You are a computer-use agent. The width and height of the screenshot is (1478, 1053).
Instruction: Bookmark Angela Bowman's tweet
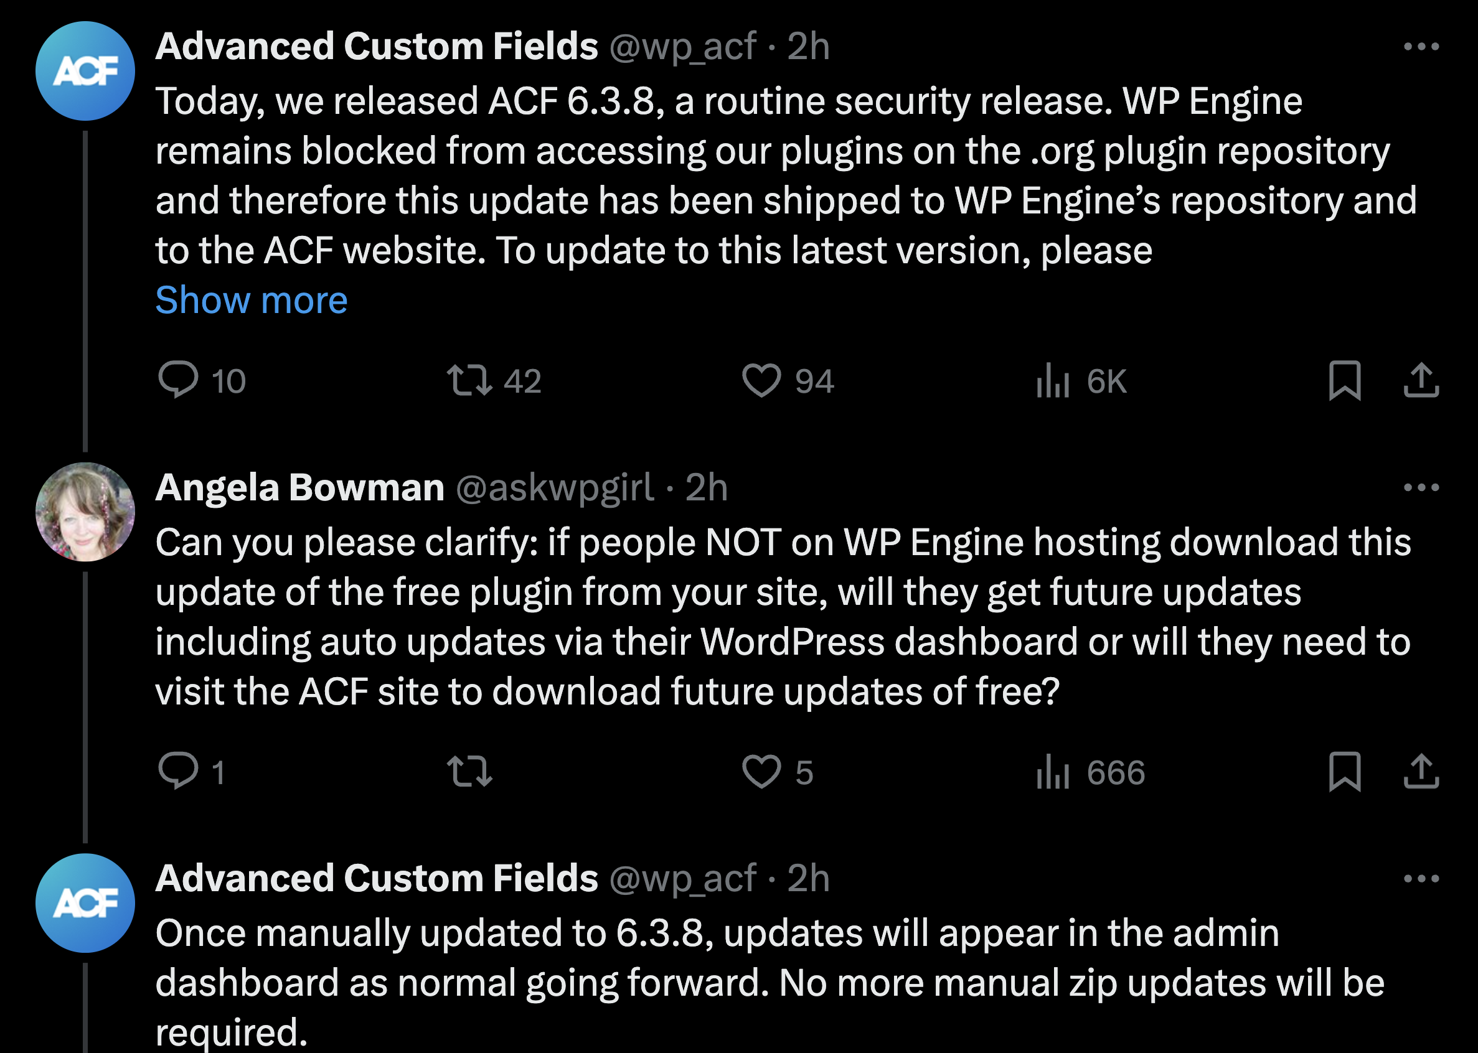coord(1344,772)
